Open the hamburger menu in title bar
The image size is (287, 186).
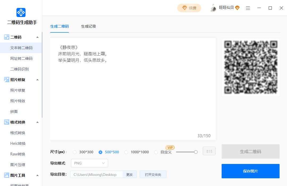pos(248,8)
